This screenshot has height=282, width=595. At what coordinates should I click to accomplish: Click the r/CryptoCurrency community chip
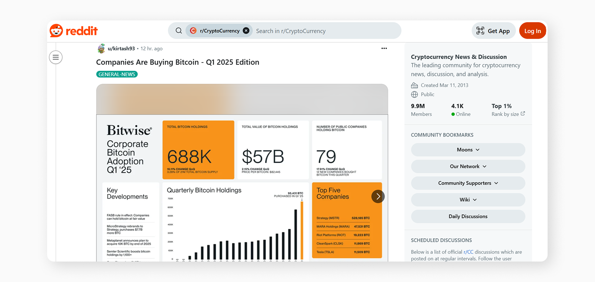tap(219, 31)
